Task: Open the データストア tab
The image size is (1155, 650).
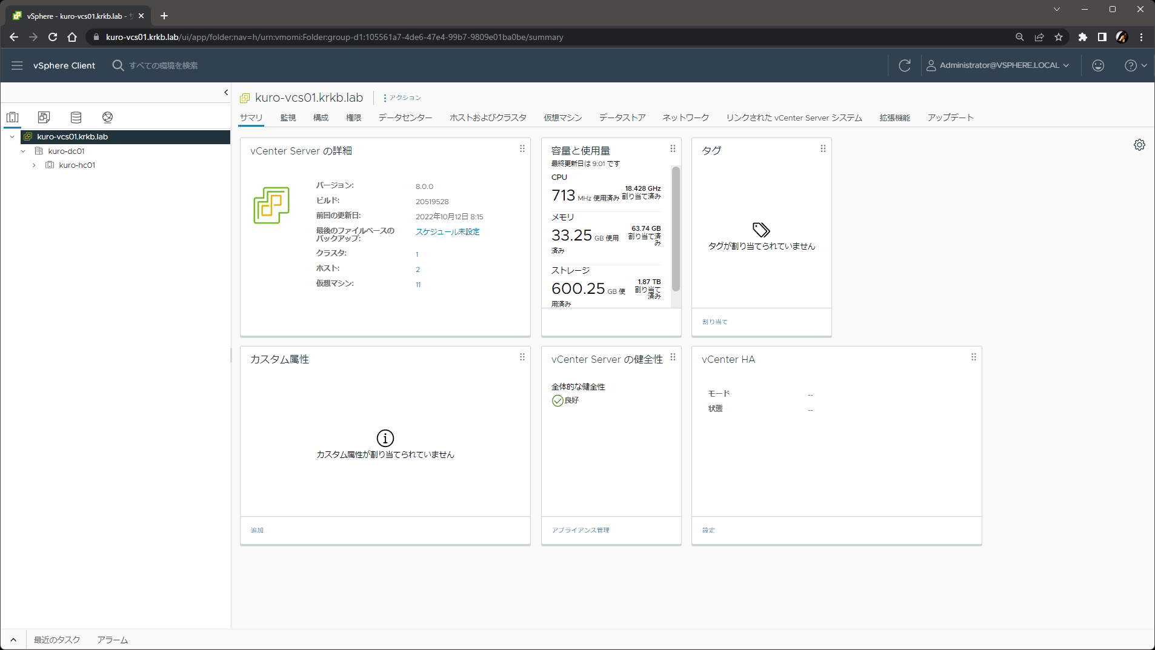Action: (622, 118)
